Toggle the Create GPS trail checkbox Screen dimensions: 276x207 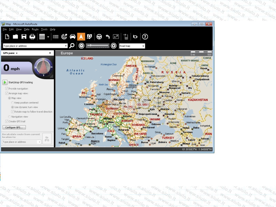tap(7, 121)
